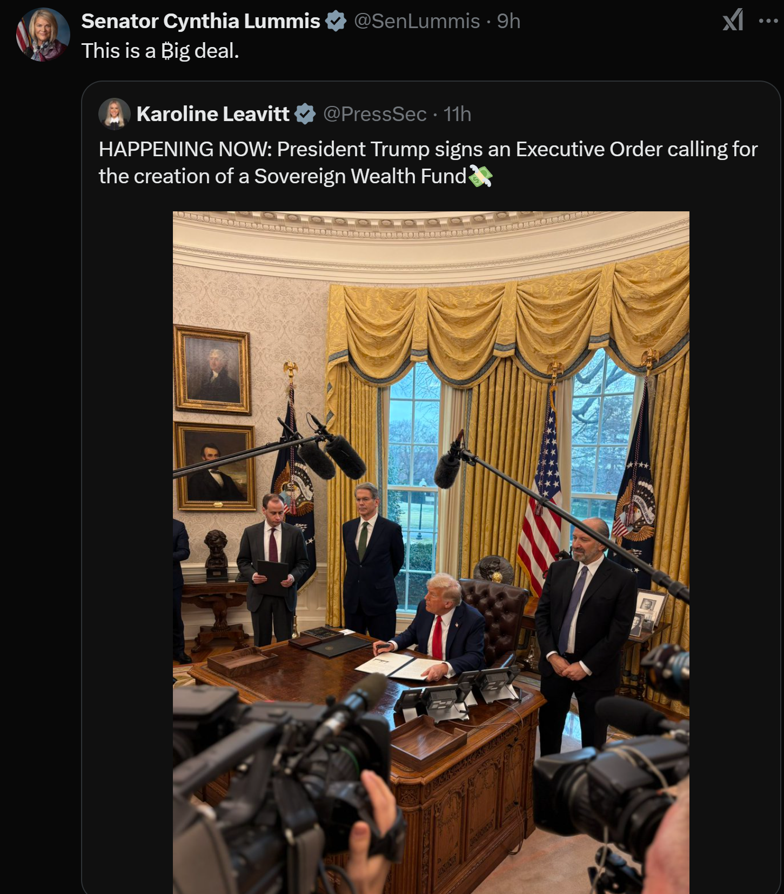Open Senator Lummis's profile avatar

click(x=43, y=35)
